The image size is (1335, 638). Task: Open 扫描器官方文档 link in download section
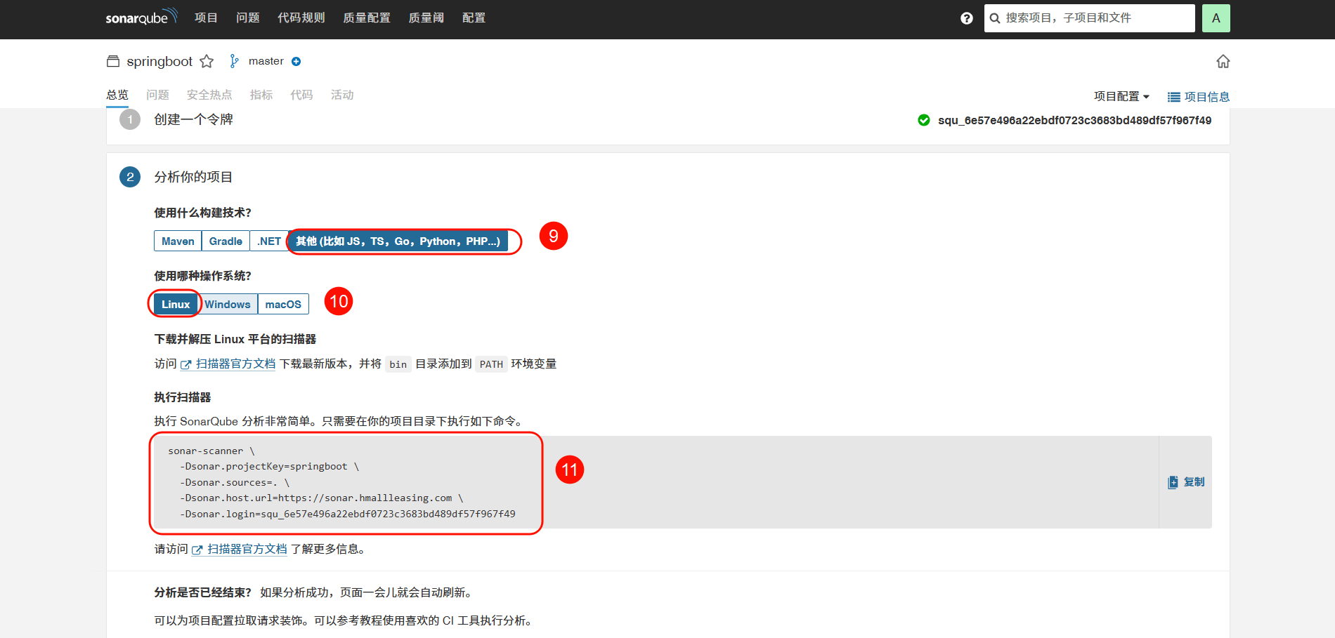click(235, 364)
